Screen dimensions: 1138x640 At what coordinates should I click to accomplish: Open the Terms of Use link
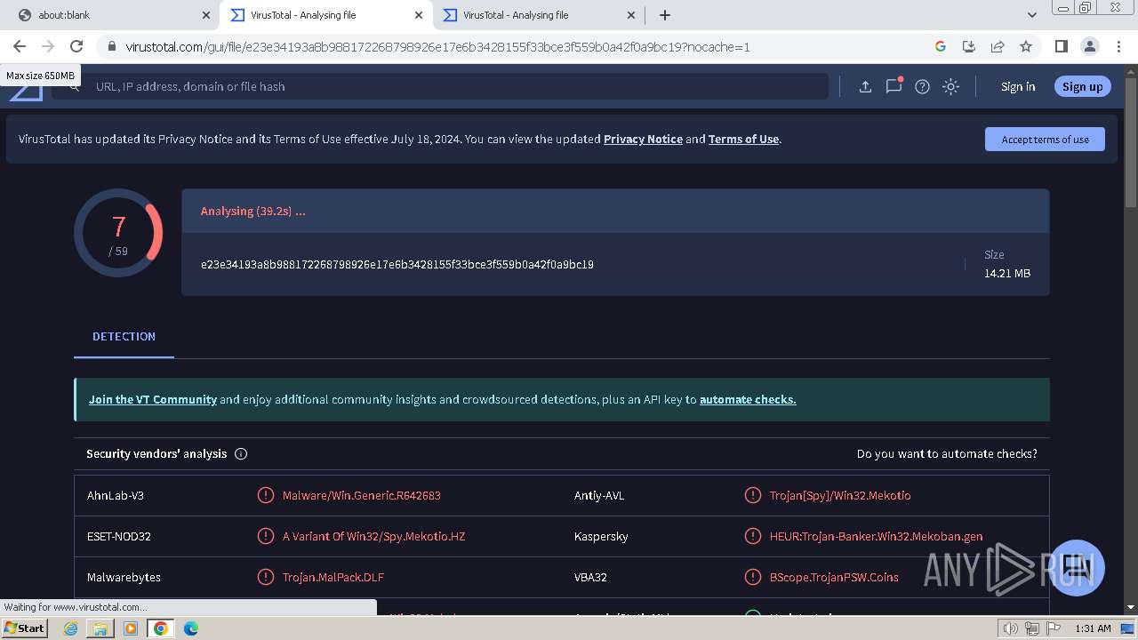point(743,139)
